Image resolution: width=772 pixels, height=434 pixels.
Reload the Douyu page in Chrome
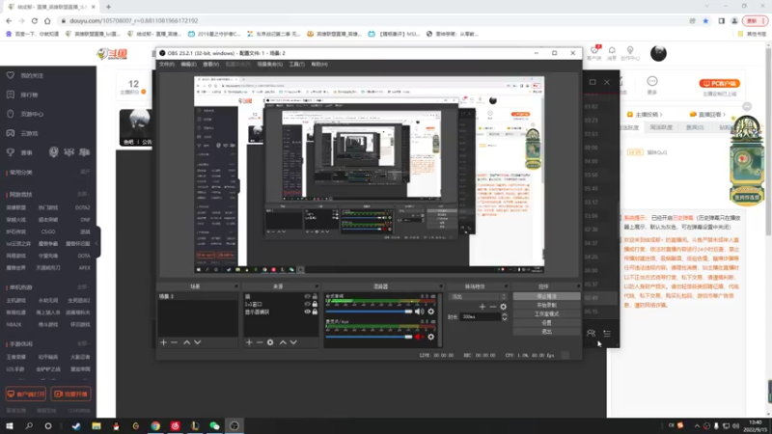35,20
